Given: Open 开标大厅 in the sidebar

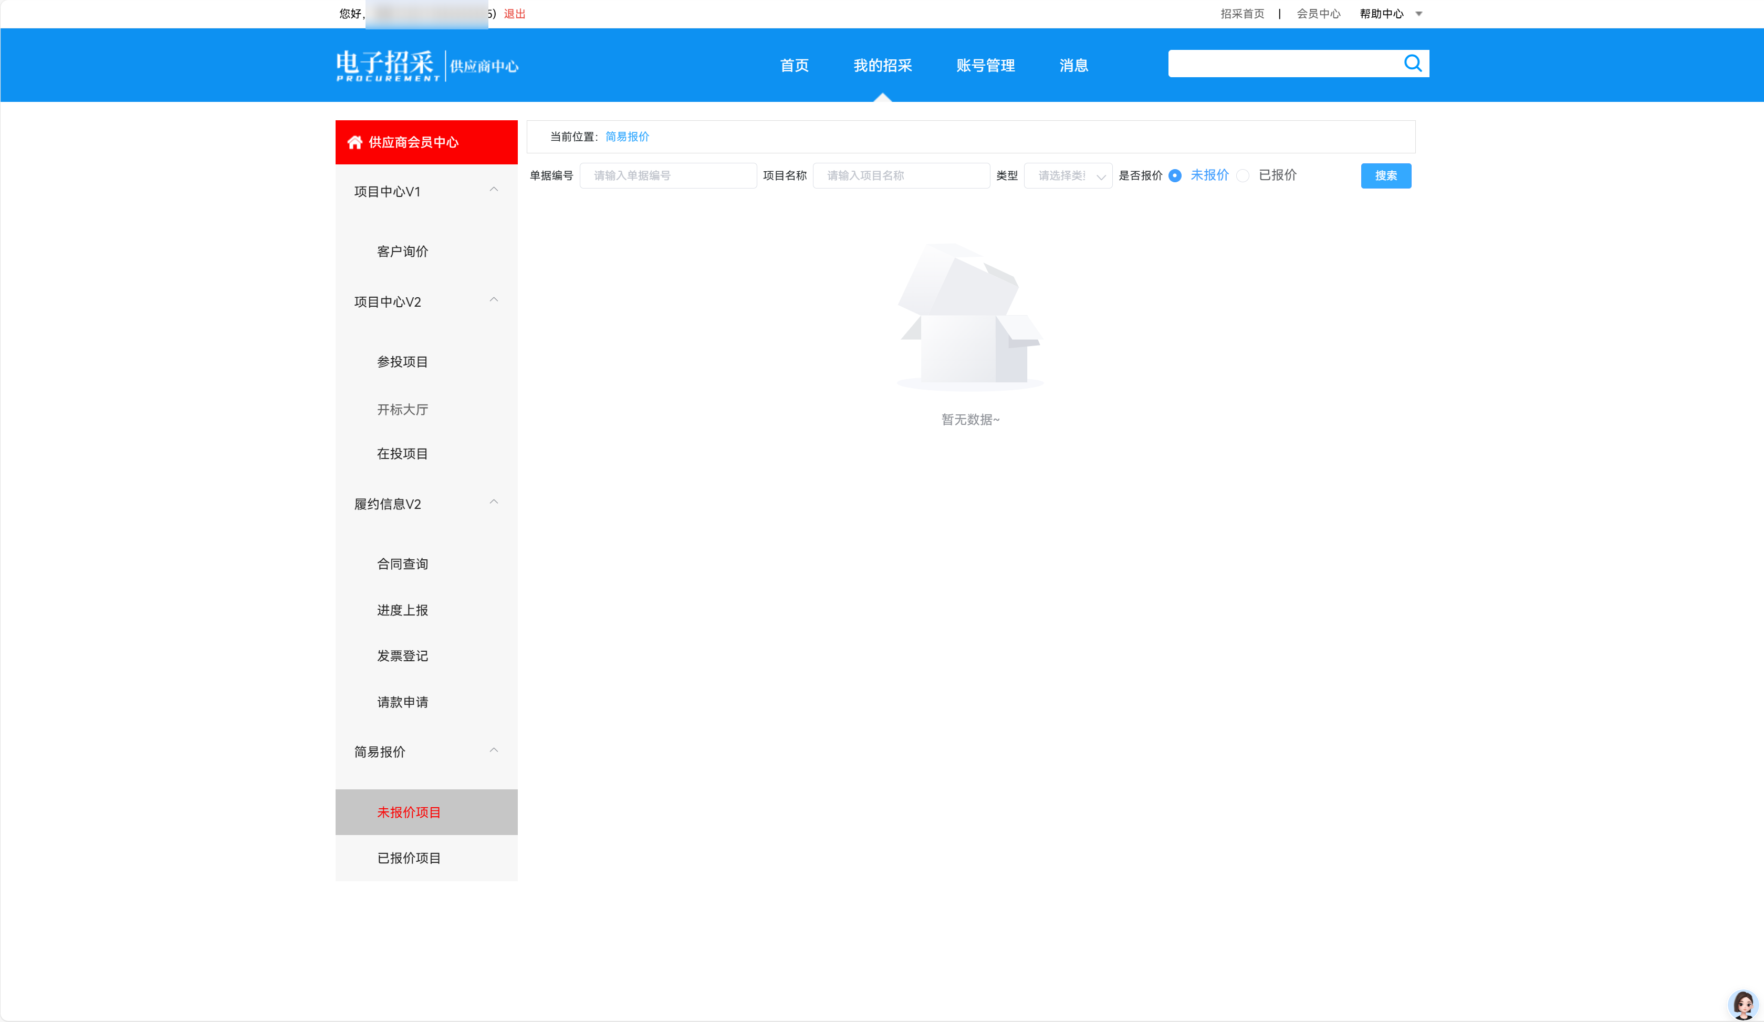Looking at the screenshot, I should pos(402,410).
